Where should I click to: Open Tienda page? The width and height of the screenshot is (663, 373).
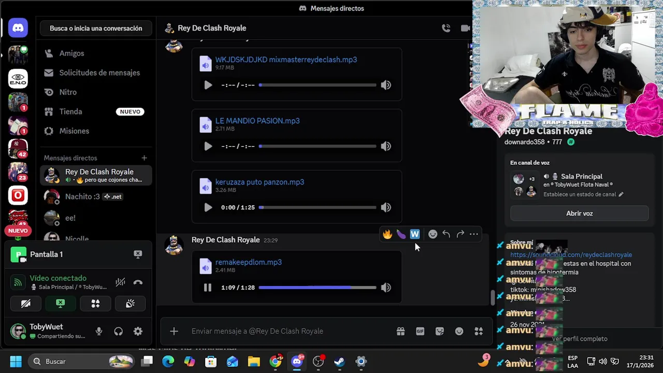tap(96, 111)
